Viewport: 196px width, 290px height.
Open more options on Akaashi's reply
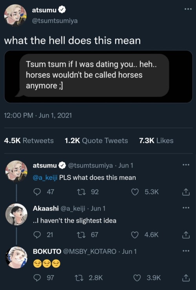186,208
